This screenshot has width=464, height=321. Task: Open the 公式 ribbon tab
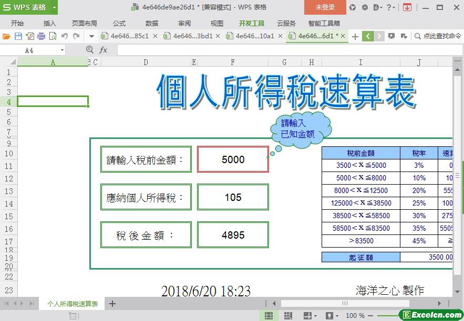click(119, 23)
